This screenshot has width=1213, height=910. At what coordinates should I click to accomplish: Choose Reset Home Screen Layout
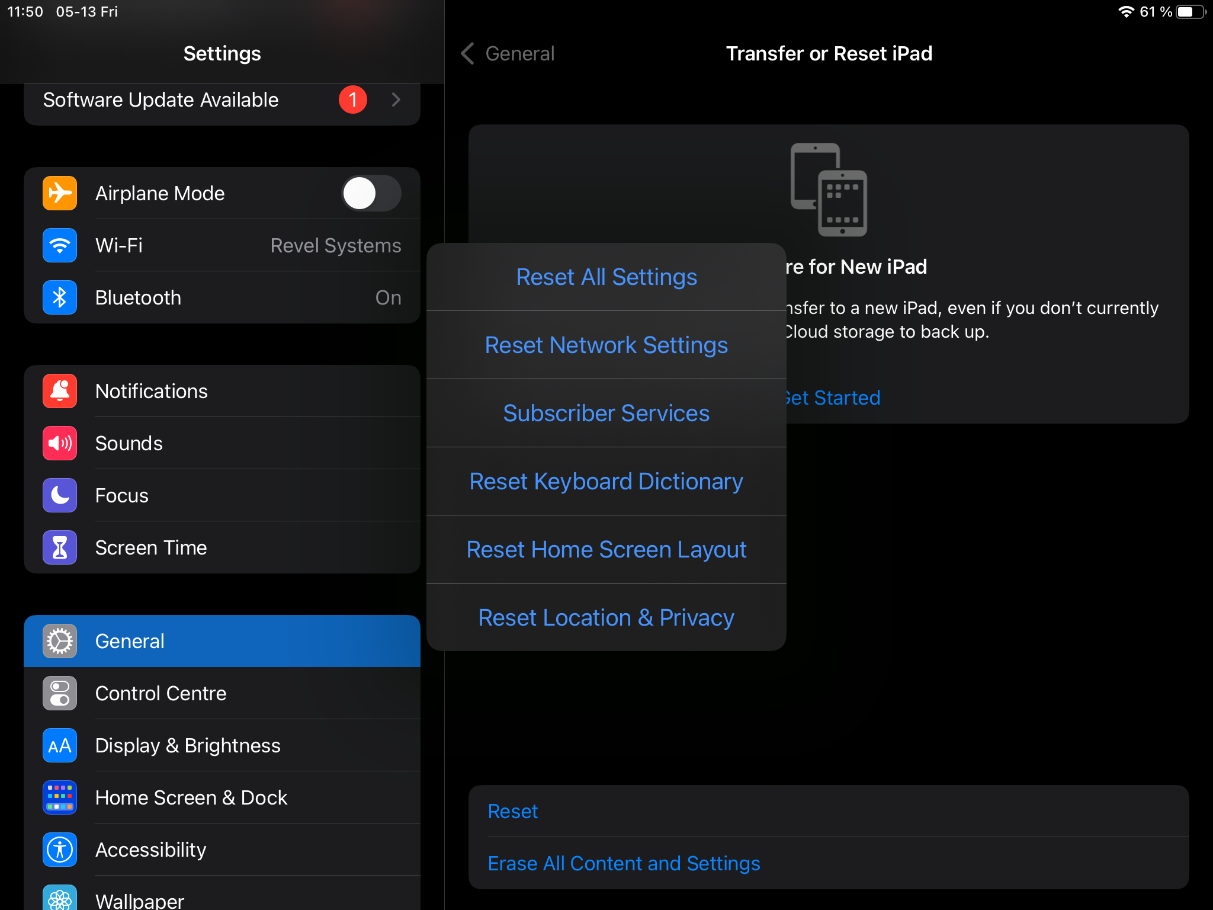(x=606, y=550)
